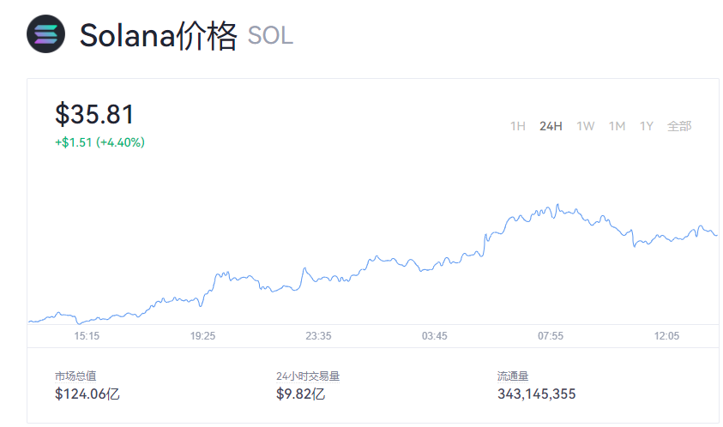Switch chart to 1W range
This screenshot has height=427, width=723.
tap(585, 126)
